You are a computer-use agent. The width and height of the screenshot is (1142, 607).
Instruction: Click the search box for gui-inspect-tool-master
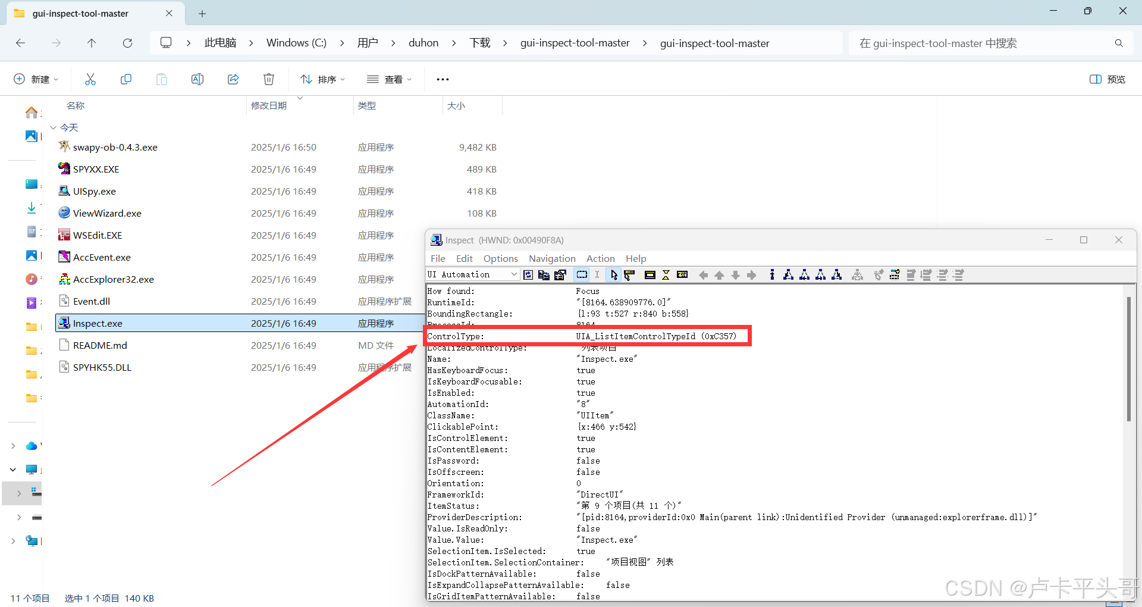pos(991,43)
